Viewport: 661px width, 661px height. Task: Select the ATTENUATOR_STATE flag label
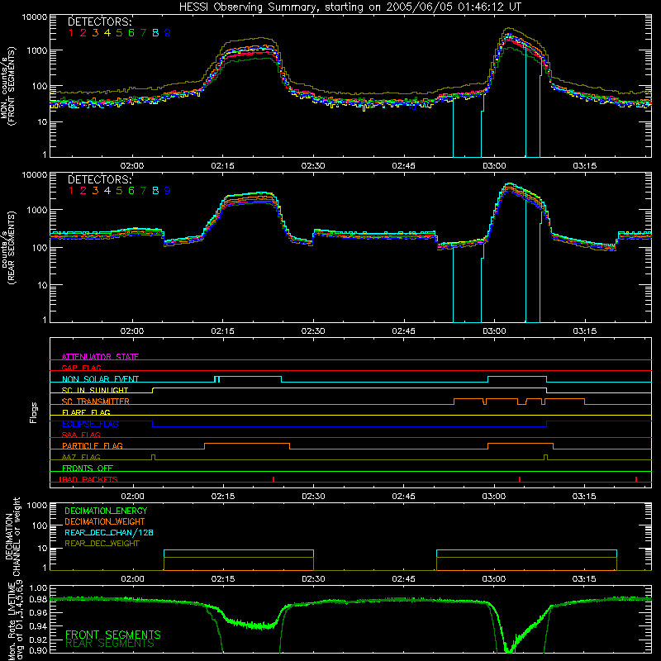(100, 357)
